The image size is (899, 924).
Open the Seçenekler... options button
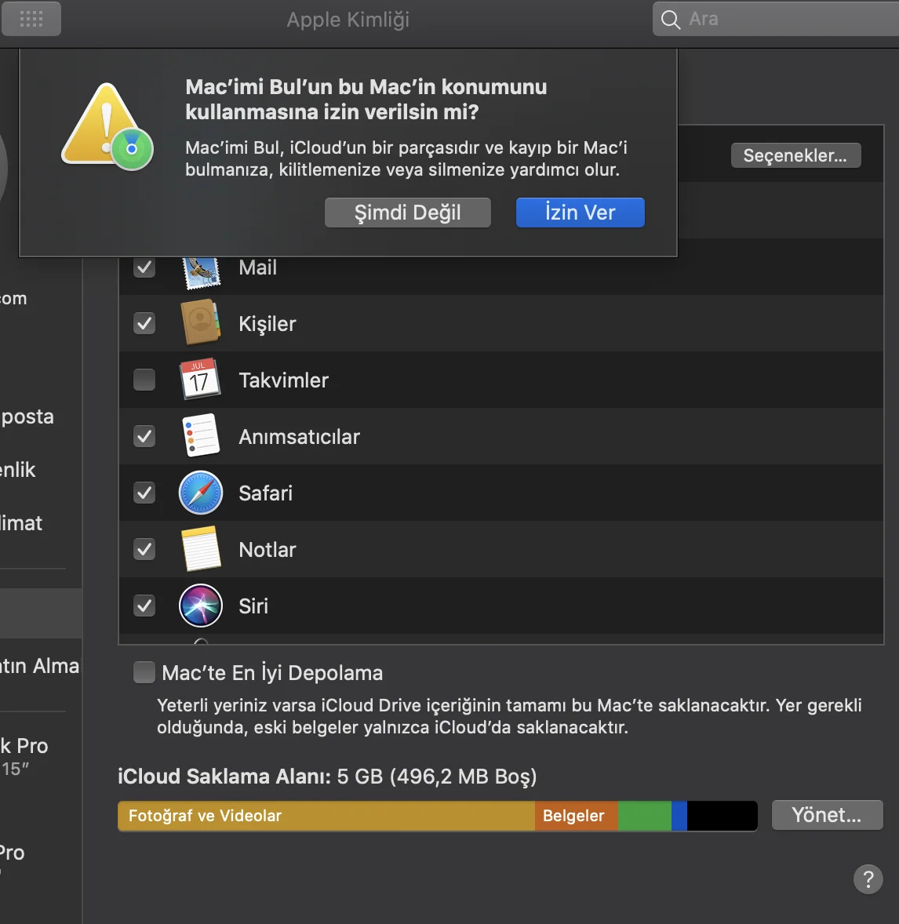point(795,155)
